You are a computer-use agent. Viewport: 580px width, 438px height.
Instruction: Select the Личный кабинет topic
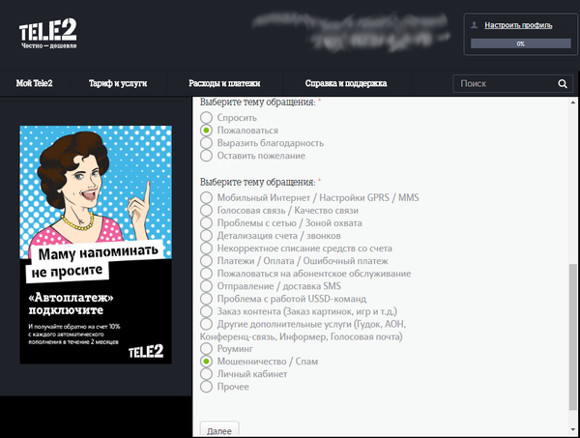click(x=206, y=373)
